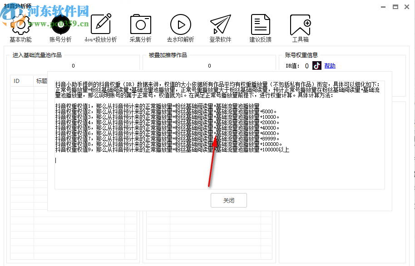Open the 建议反馈 document icon

coord(261,24)
